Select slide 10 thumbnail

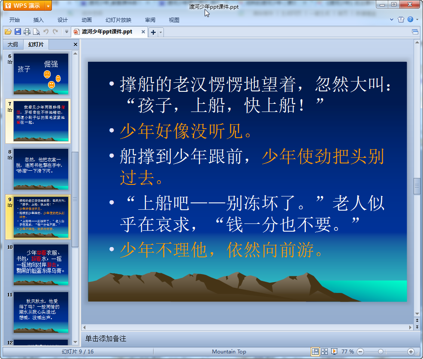[41, 265]
